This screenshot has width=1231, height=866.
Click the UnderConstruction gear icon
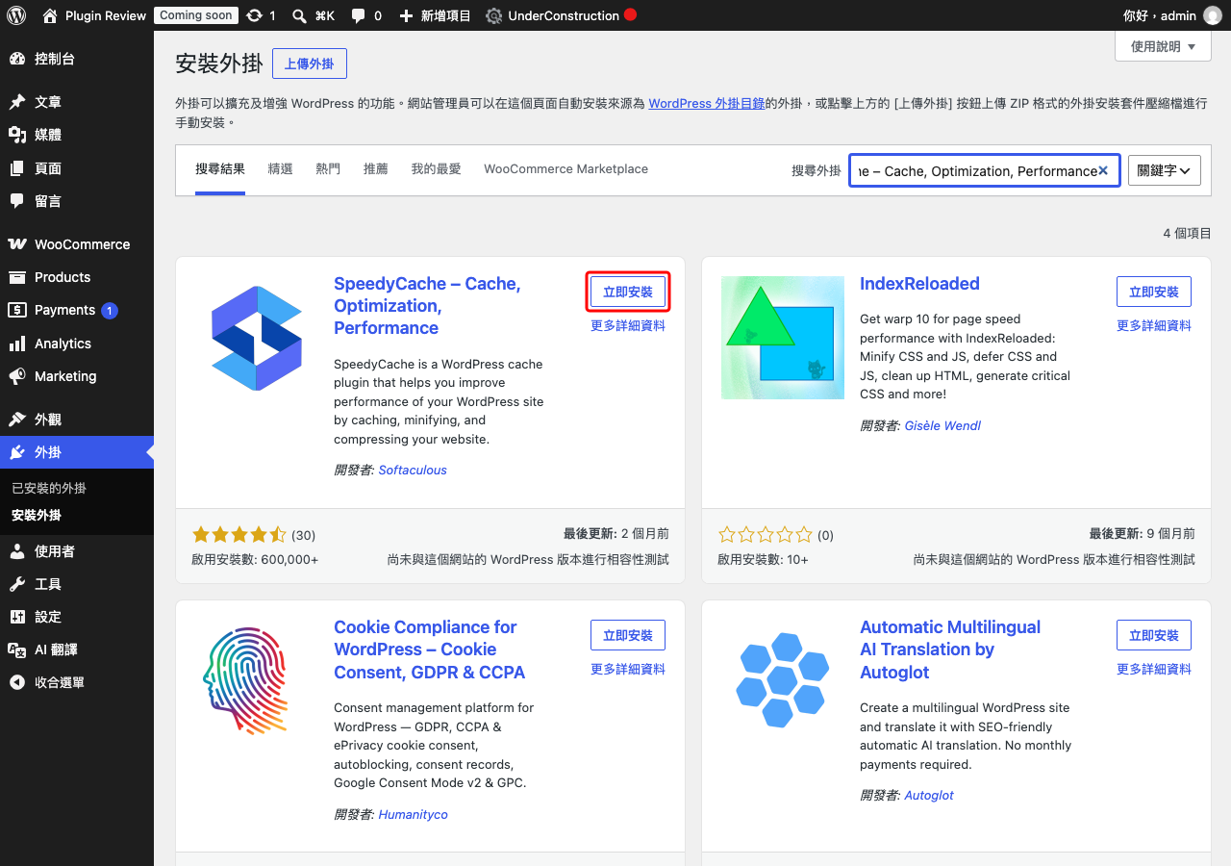click(x=494, y=15)
